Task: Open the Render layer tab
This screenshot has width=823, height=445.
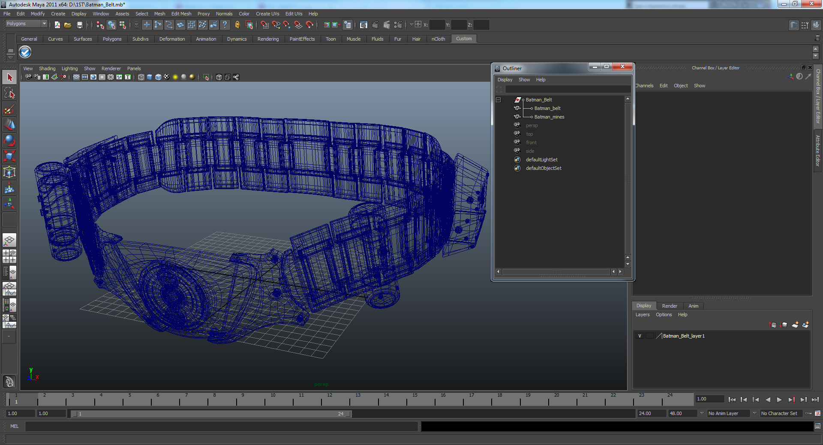Action: [670, 306]
